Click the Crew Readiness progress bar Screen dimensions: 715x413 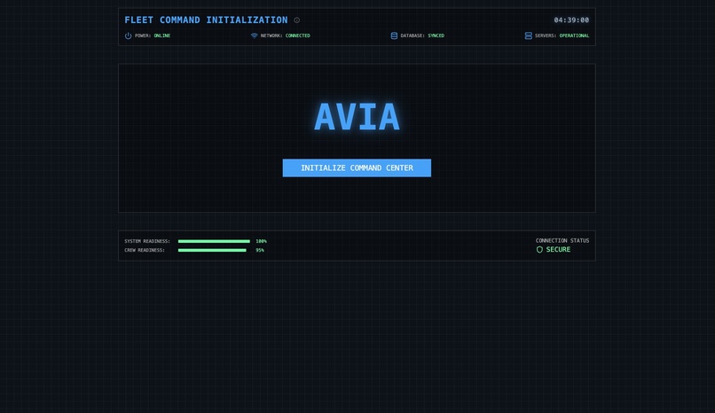point(212,250)
